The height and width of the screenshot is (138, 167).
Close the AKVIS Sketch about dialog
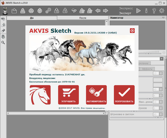coord(132,31)
